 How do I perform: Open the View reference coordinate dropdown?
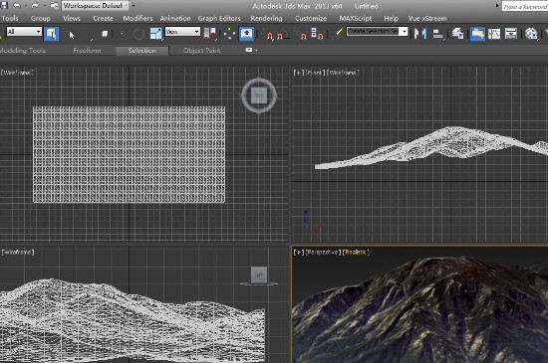click(182, 32)
